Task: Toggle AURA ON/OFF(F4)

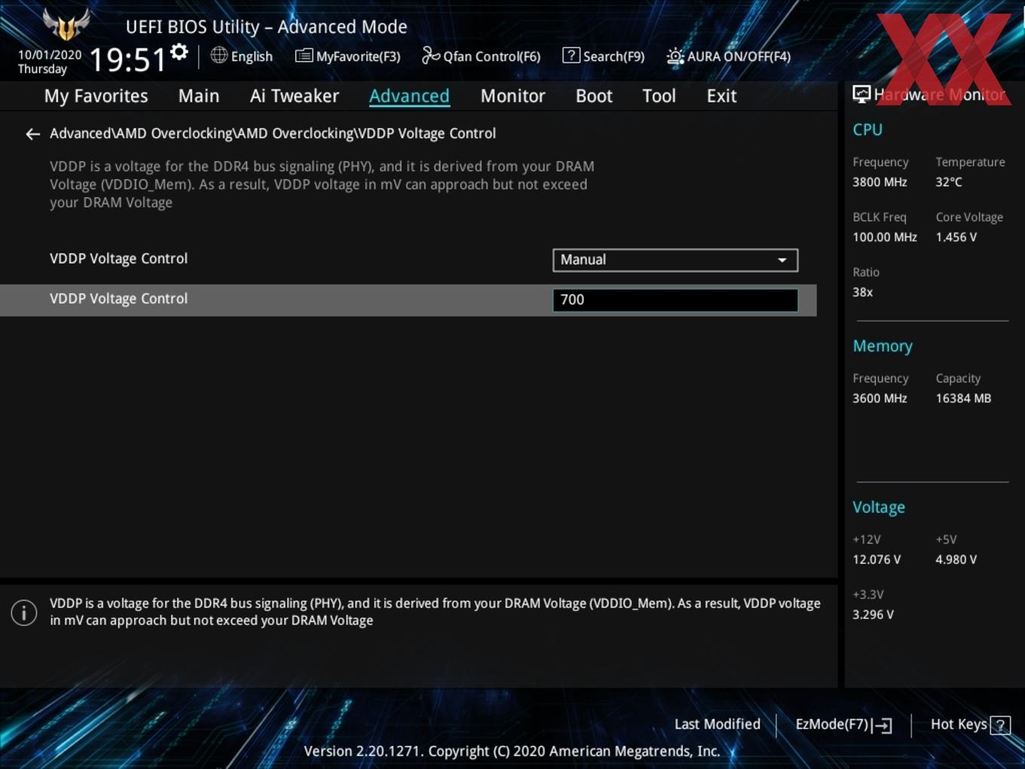Action: point(729,56)
